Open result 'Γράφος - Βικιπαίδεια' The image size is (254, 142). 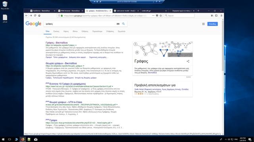pos(56,43)
